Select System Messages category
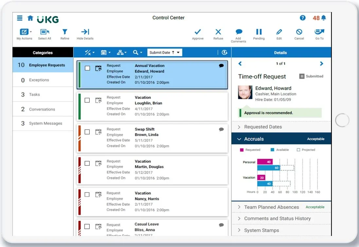The image size is (359, 247). point(43,123)
